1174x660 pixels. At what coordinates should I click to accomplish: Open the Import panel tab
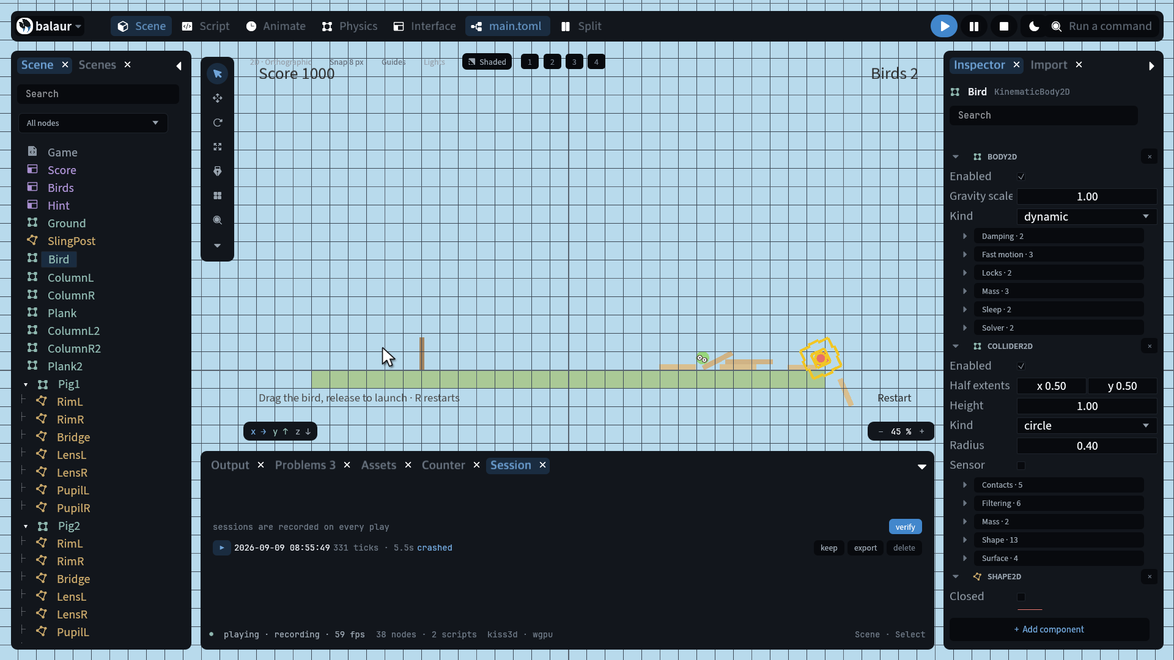1049,65
